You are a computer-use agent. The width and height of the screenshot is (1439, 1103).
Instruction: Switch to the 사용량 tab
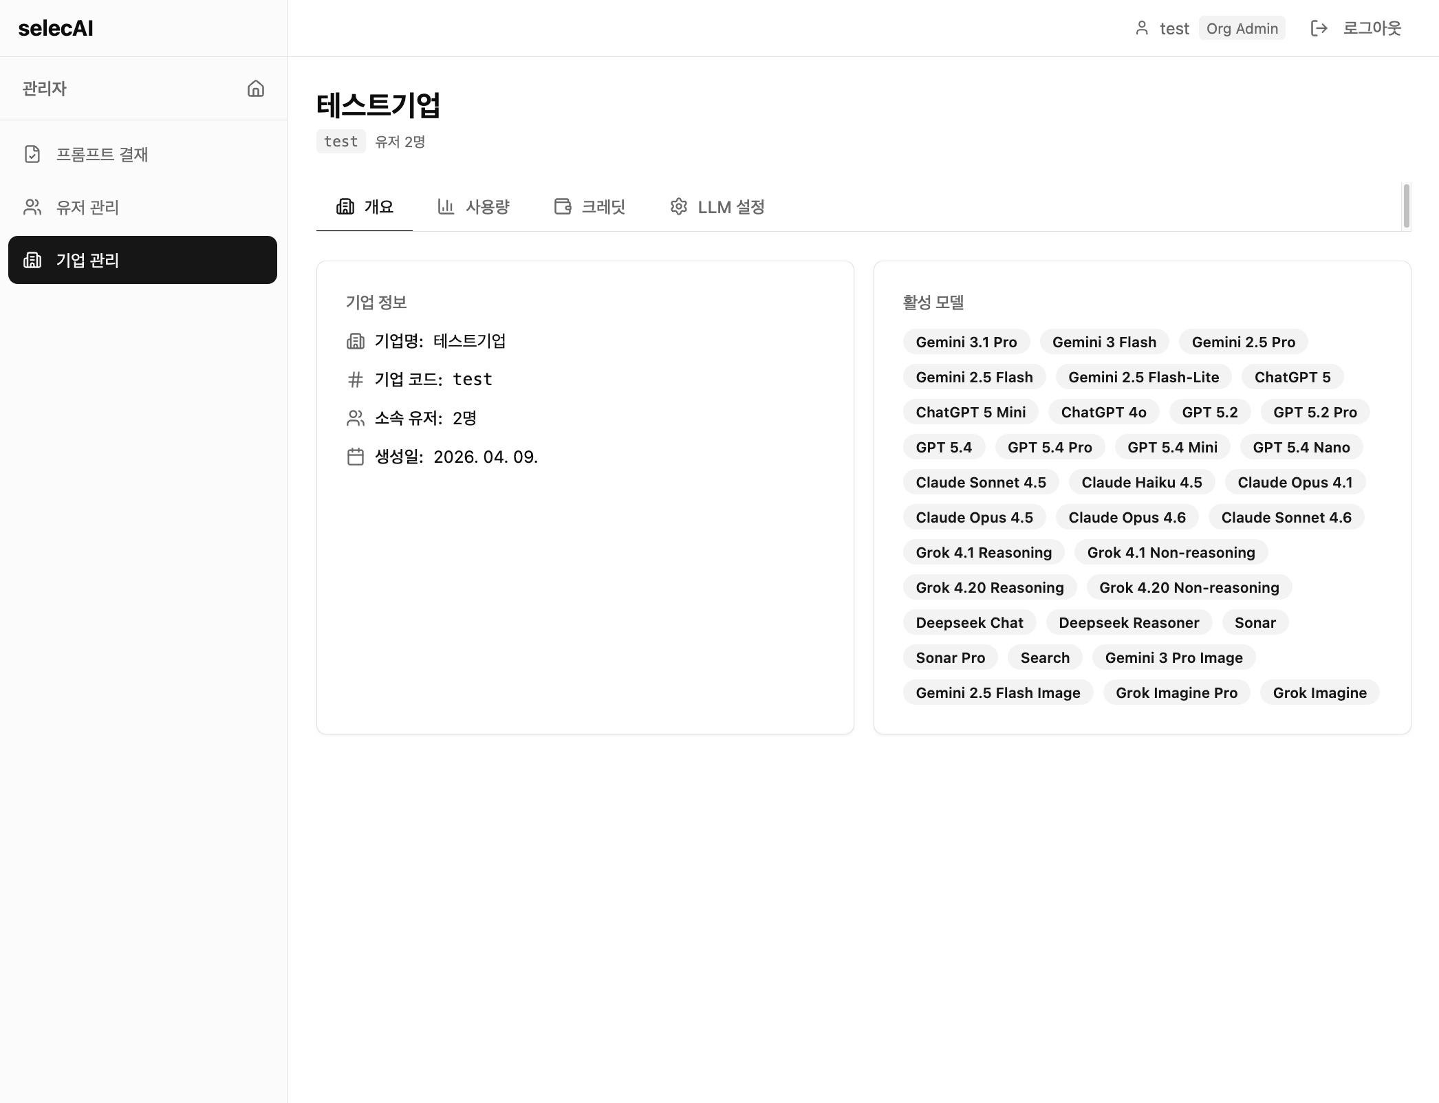tap(473, 207)
